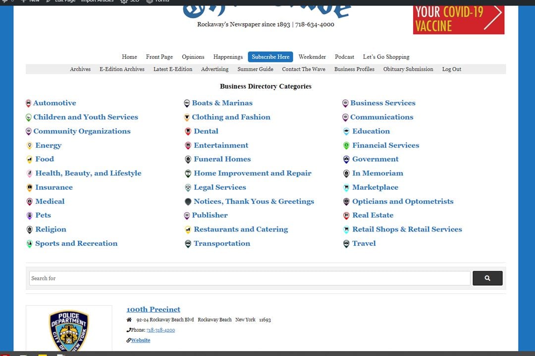Click the Energy category pin icon
Screen dimensions: 535x356
pyautogui.click(x=29, y=146)
